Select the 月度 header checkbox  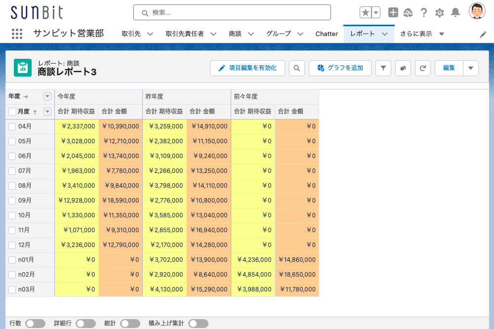coord(12,112)
